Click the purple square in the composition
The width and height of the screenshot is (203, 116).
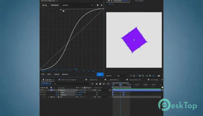tap(134, 40)
